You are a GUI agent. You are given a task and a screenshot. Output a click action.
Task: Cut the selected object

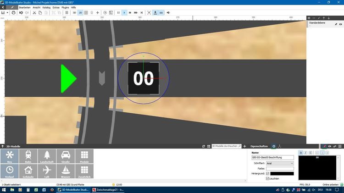pos(34,13)
